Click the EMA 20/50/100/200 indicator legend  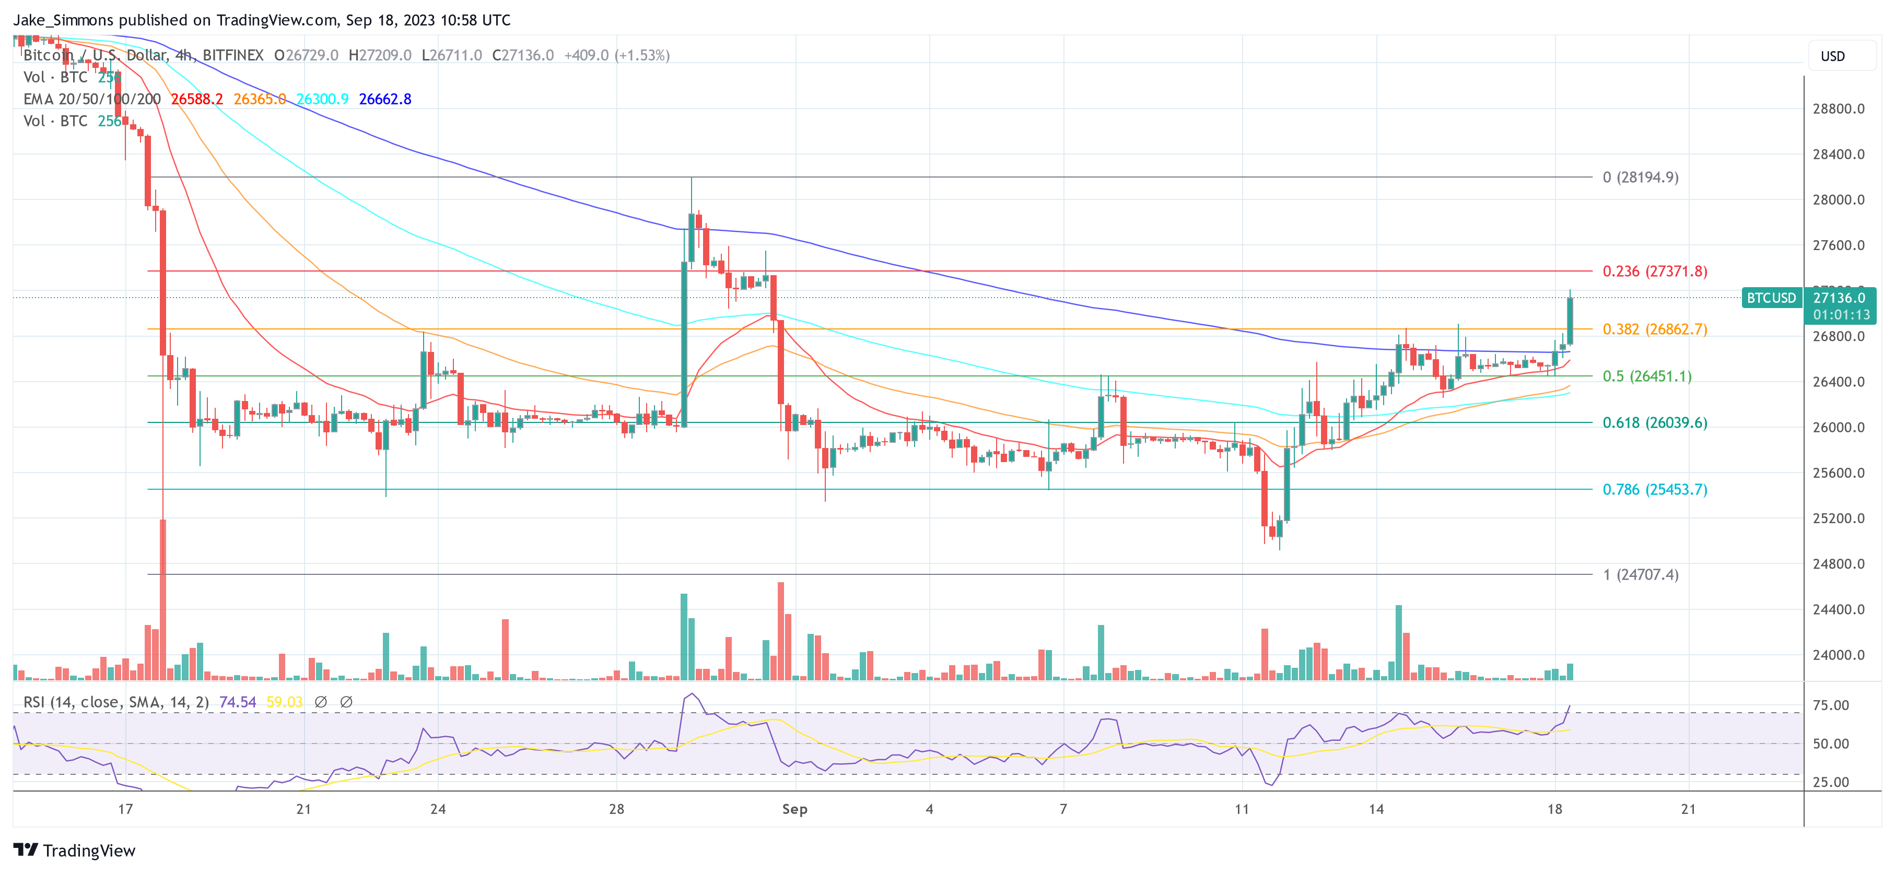point(92,99)
